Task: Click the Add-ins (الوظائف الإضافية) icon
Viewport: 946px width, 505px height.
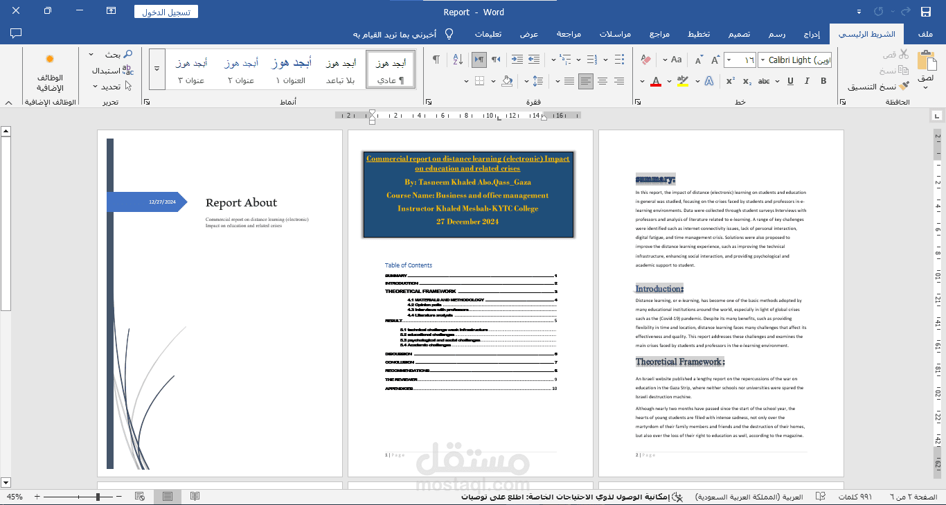Action: pyautogui.click(x=50, y=60)
